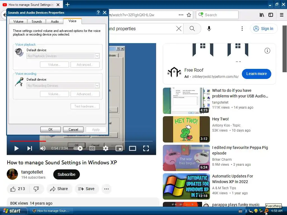Click the Sign in button
This screenshot has height=215, width=287.
(x=264, y=29)
